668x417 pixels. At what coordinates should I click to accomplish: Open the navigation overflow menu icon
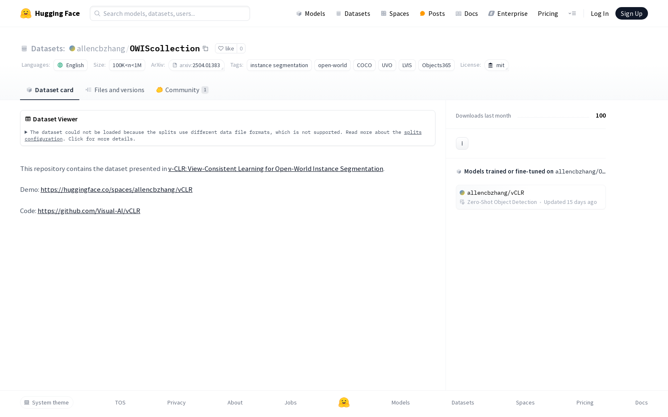tap(572, 13)
